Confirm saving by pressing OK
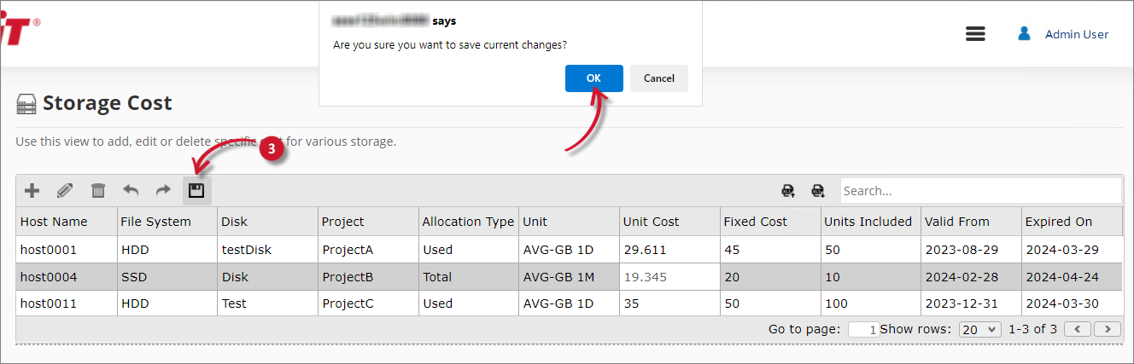This screenshot has width=1134, height=364. (x=593, y=78)
